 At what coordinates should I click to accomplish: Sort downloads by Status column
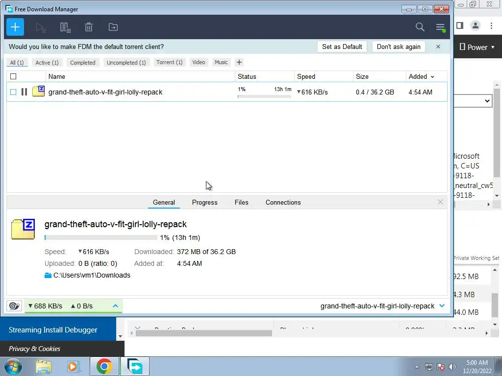(264, 76)
